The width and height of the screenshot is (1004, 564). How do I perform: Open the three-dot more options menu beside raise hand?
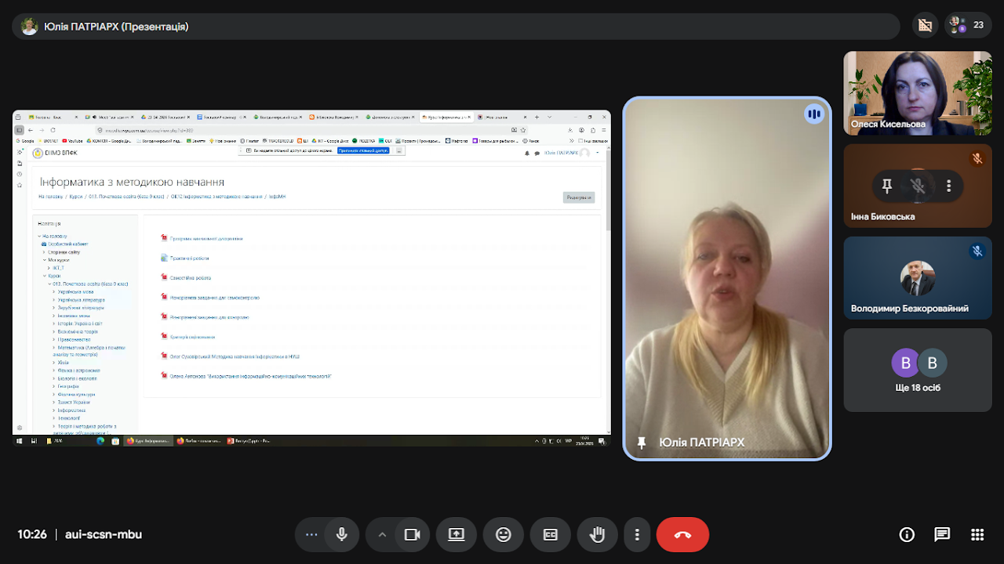(x=637, y=535)
